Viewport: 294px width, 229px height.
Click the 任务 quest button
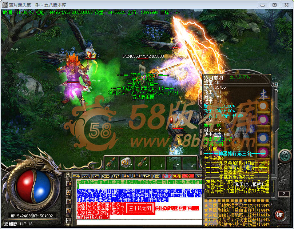click(76, 176)
